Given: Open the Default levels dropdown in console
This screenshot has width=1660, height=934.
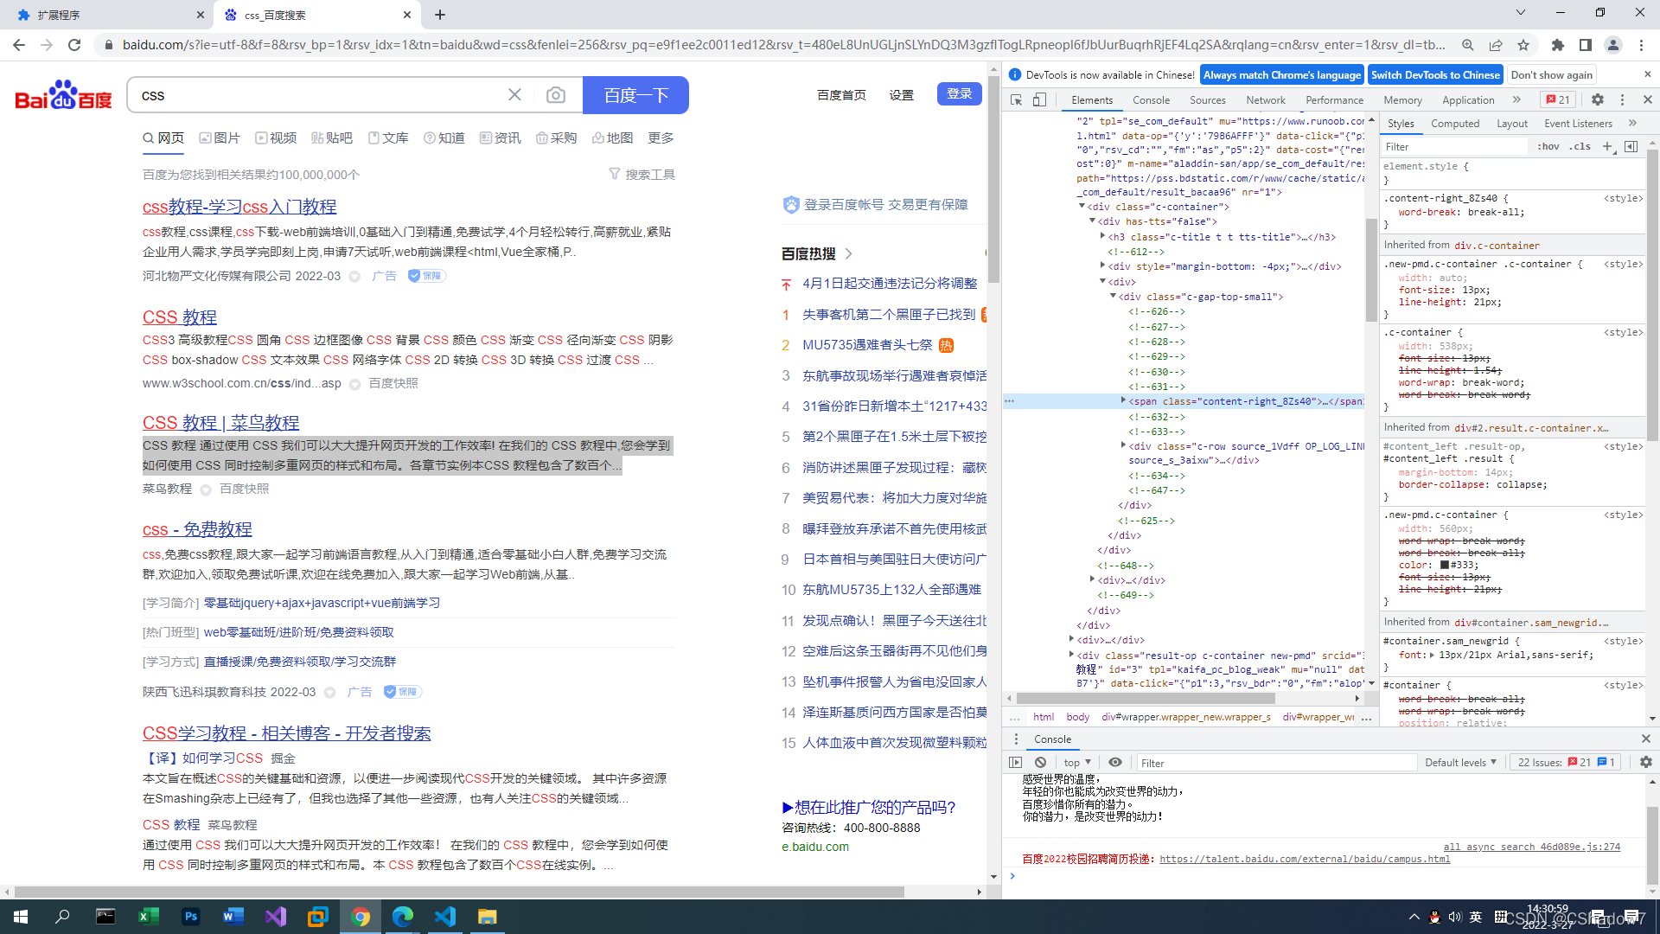Looking at the screenshot, I should (x=1460, y=763).
